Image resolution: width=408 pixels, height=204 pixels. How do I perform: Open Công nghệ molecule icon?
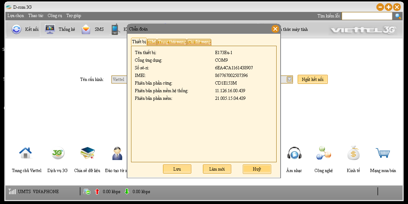[x=323, y=153]
